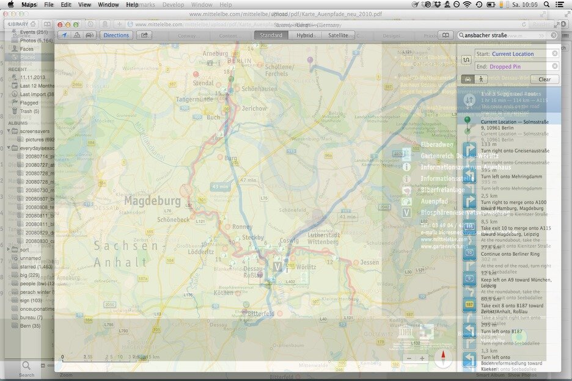
Task: Click home icon in Safari bookmarks bar
Action: pyautogui.click(x=33, y=24)
